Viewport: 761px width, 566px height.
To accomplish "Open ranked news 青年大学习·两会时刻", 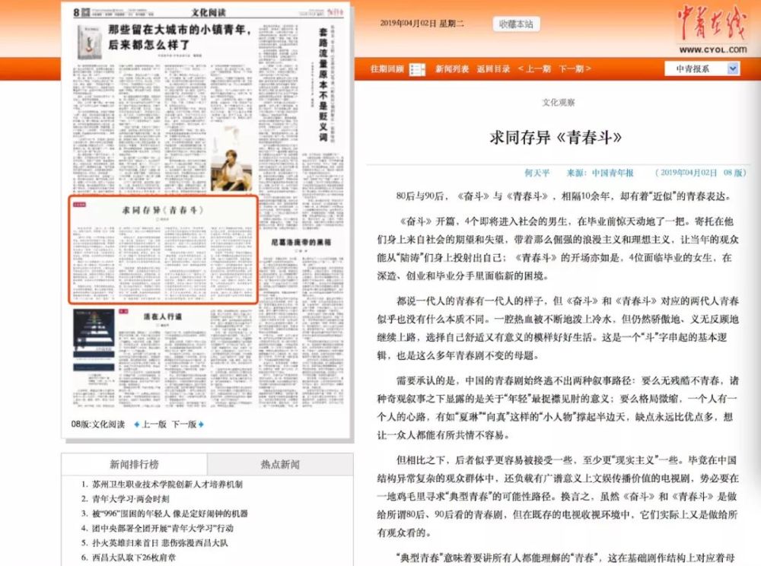I will (131, 498).
